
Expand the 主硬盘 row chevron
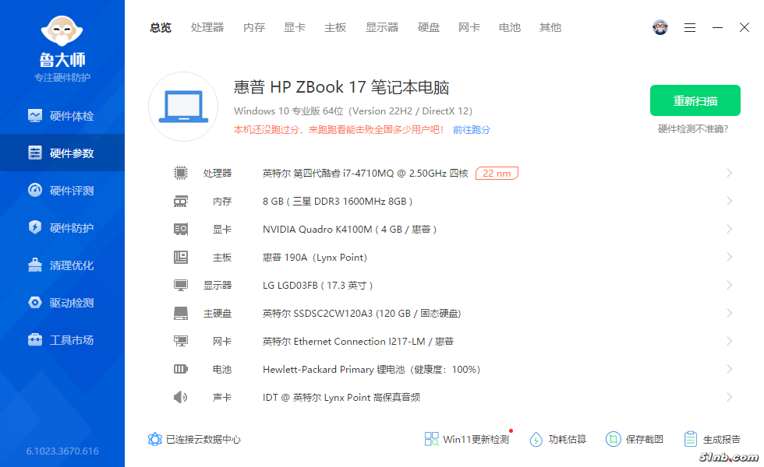pyautogui.click(x=730, y=313)
